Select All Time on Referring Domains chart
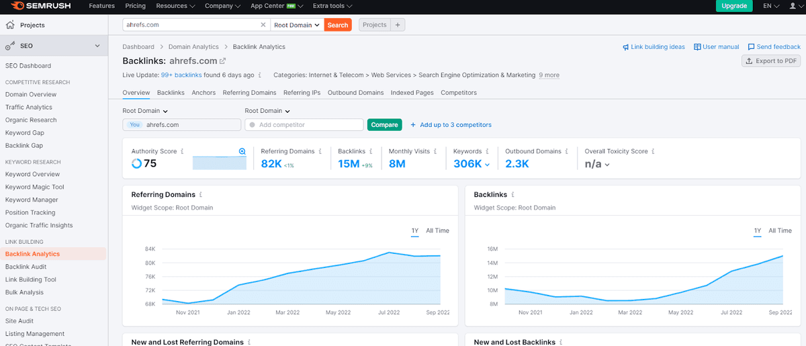Viewport: 806px width, 346px height. pos(437,230)
